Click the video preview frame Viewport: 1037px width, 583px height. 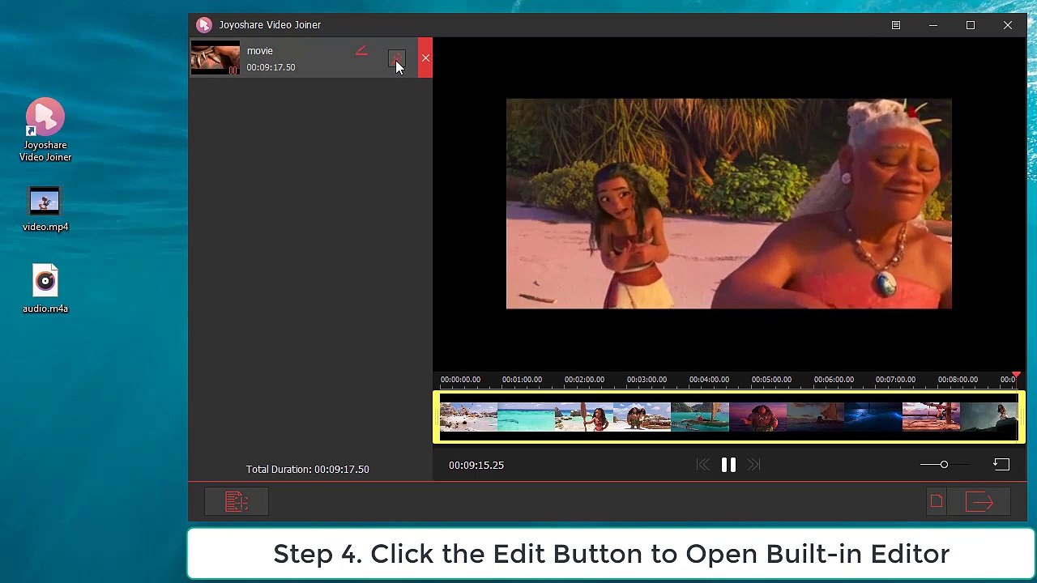tap(729, 204)
